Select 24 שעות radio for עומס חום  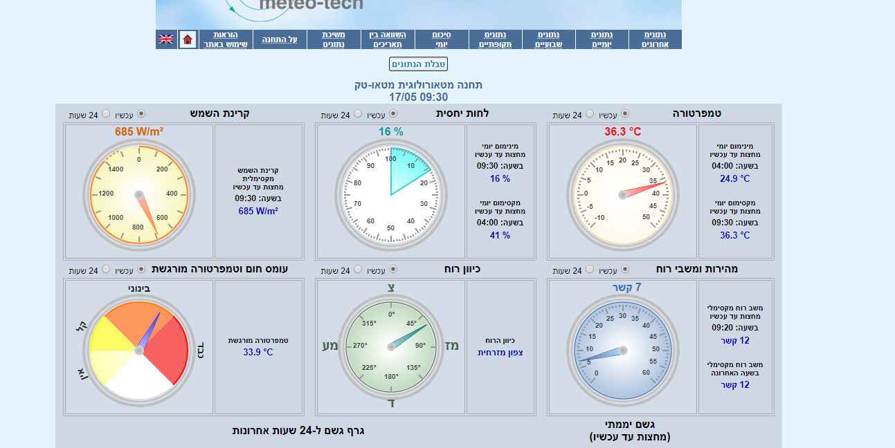pyautogui.click(x=106, y=270)
